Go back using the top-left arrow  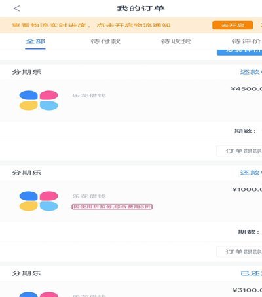click(17, 9)
